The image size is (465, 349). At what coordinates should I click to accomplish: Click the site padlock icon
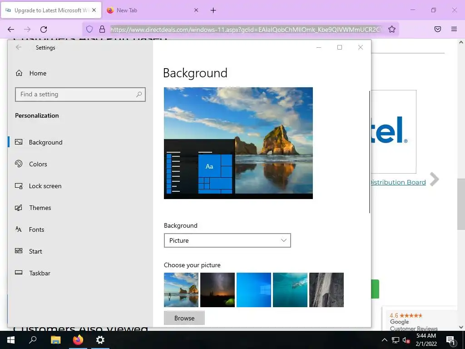(x=102, y=29)
